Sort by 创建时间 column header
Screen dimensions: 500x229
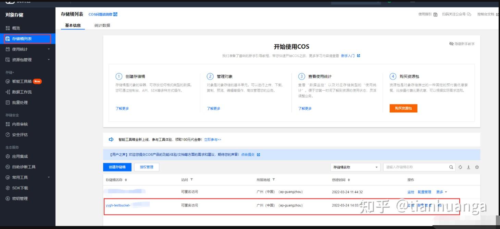coord(349,180)
